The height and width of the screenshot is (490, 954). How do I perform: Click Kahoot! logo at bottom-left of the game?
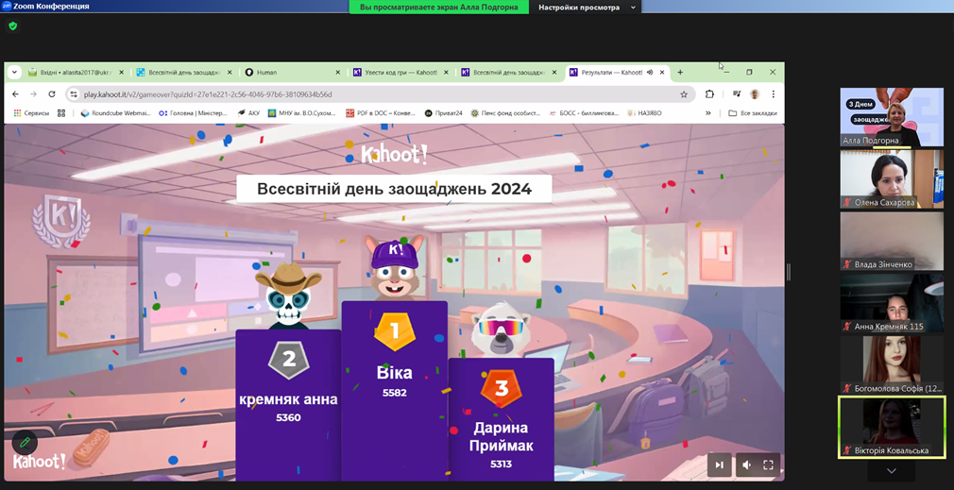tap(39, 461)
